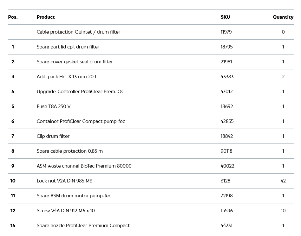Open Spare nozzle ProfiClear Premium Compact
Viewport: 301px width, 236px height.
point(83,226)
